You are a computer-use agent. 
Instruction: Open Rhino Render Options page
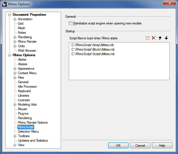pyautogui.click(x=33, y=123)
